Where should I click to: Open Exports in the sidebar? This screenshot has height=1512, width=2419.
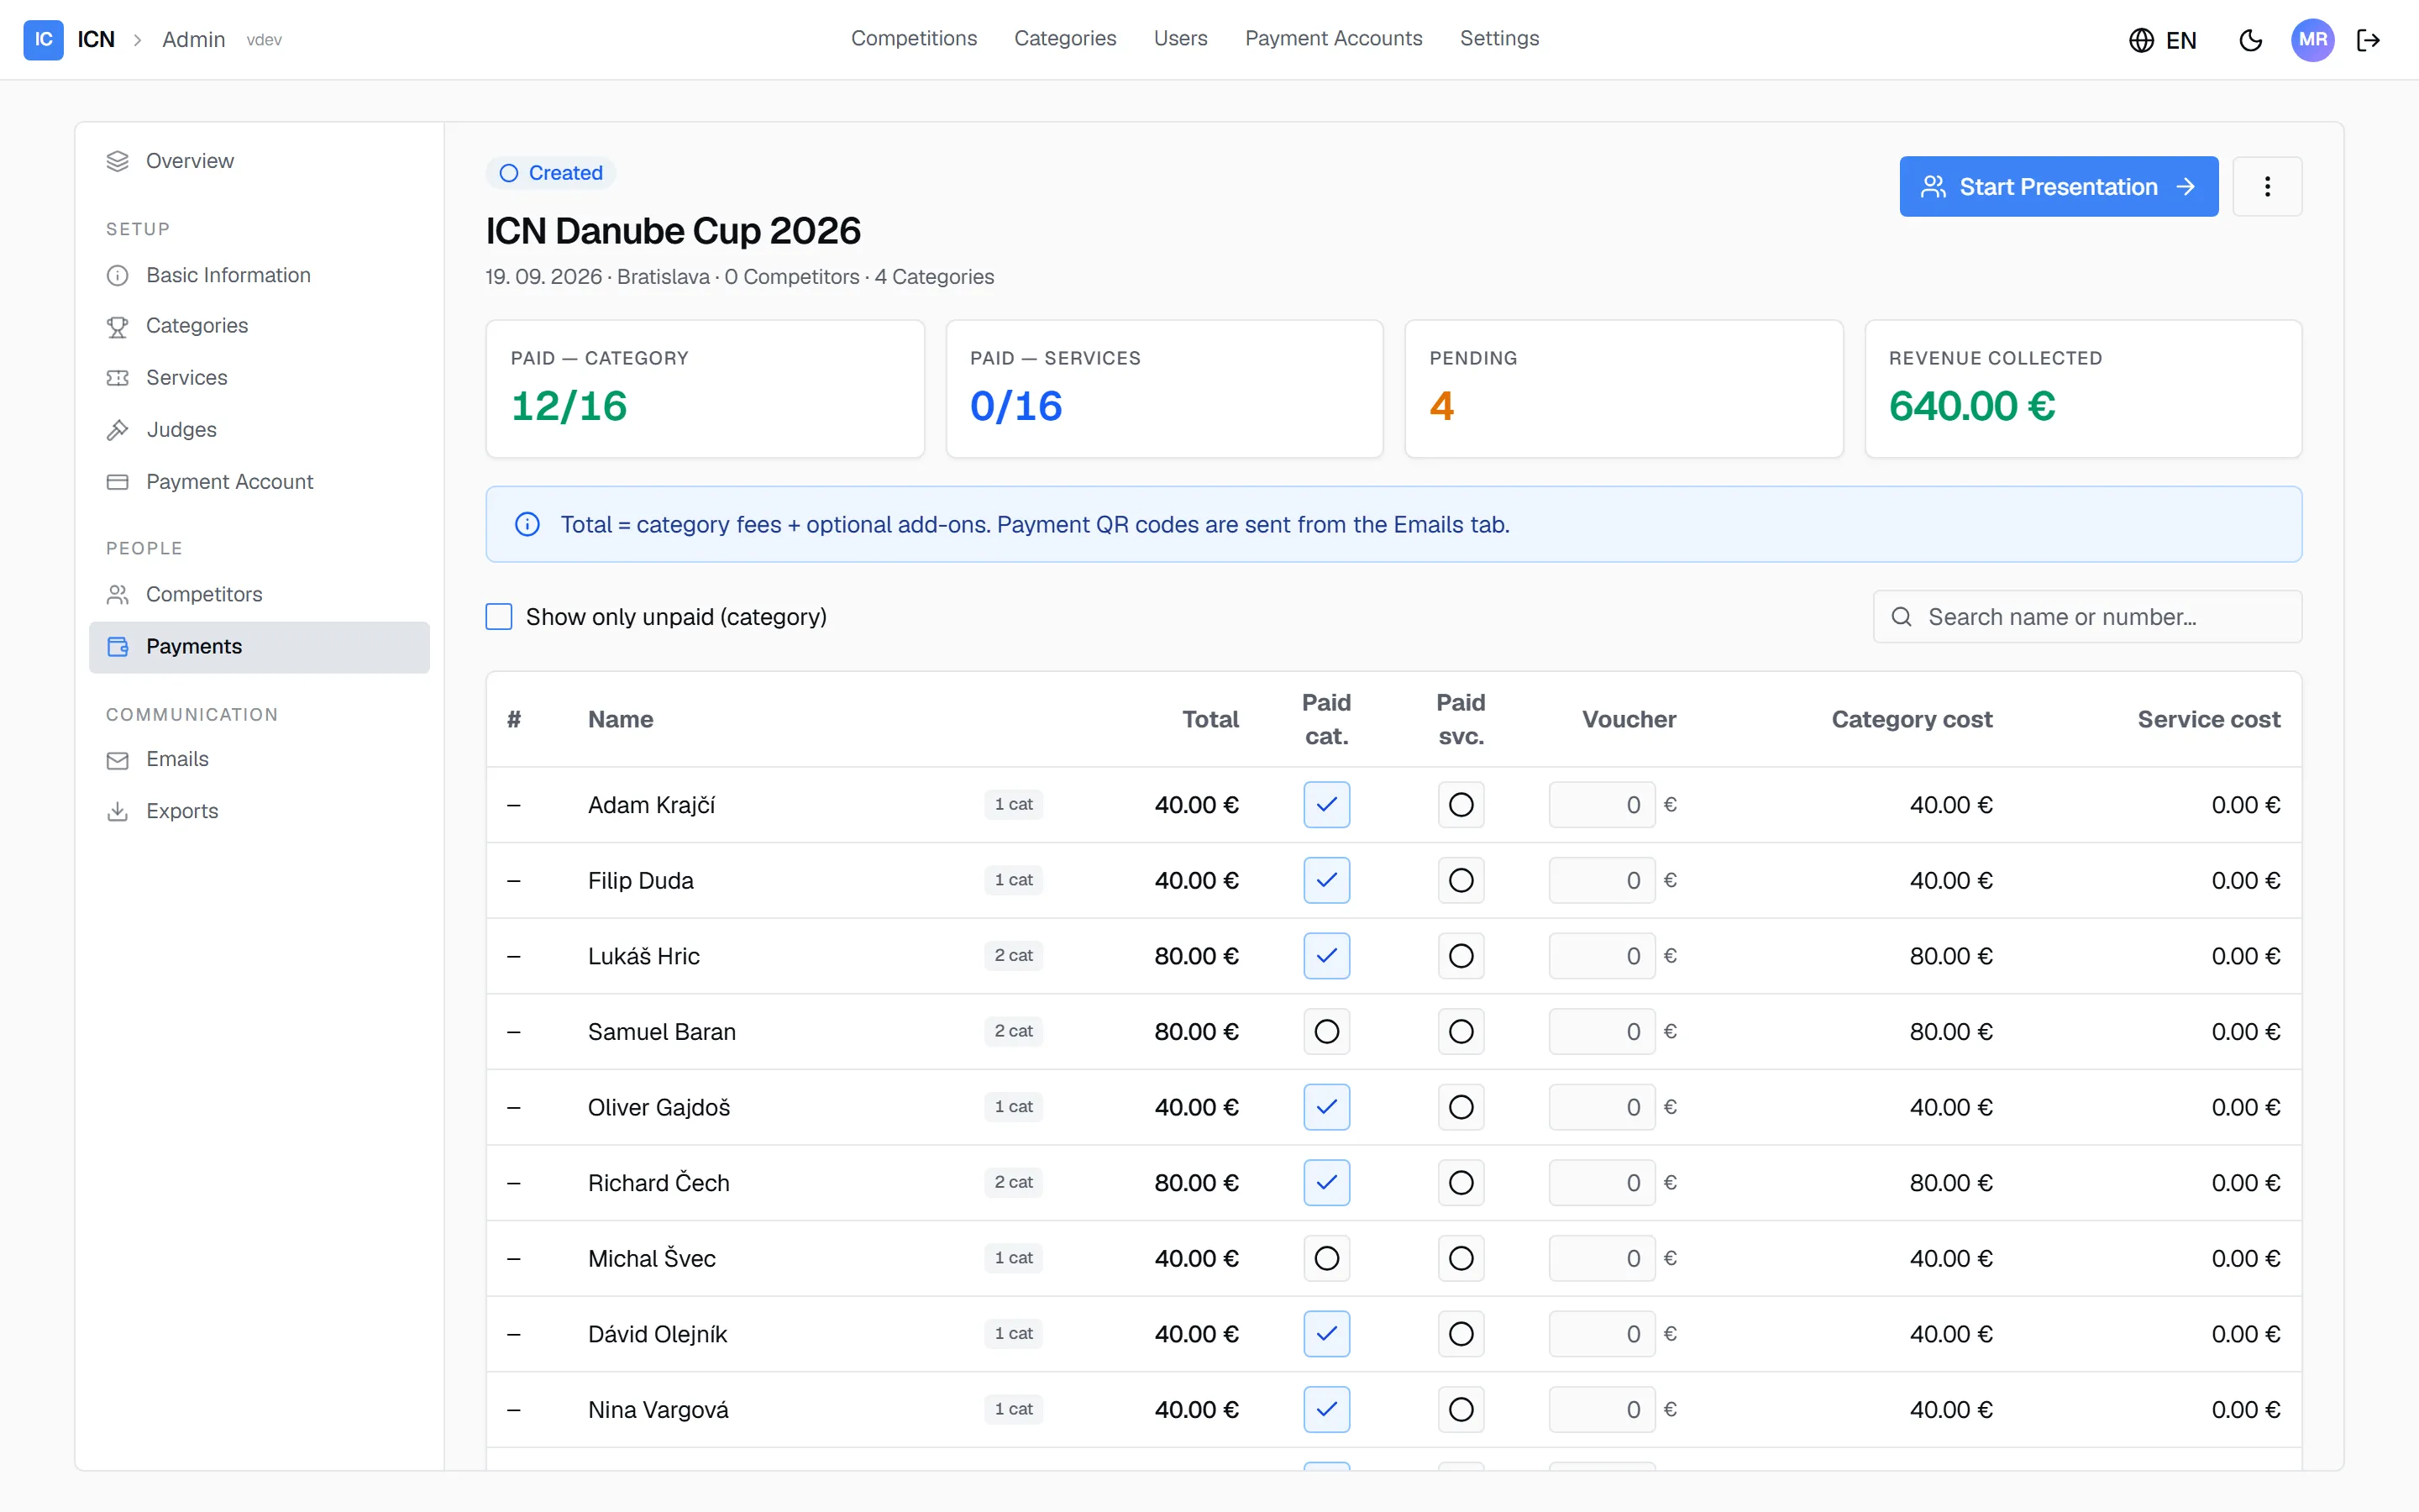[x=259, y=811]
